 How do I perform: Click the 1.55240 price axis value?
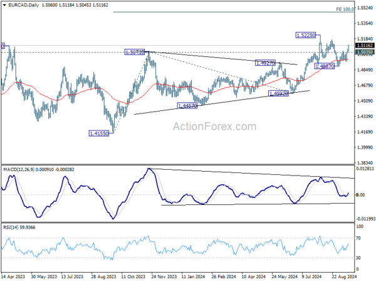coord(365,8)
